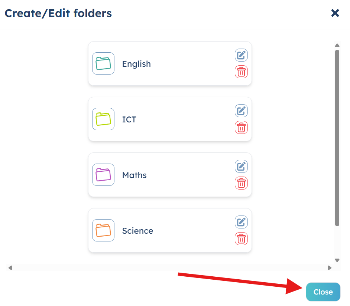This screenshot has width=350, height=306.
Task: Click the yellow-green ICT folder icon
Action: click(x=103, y=119)
